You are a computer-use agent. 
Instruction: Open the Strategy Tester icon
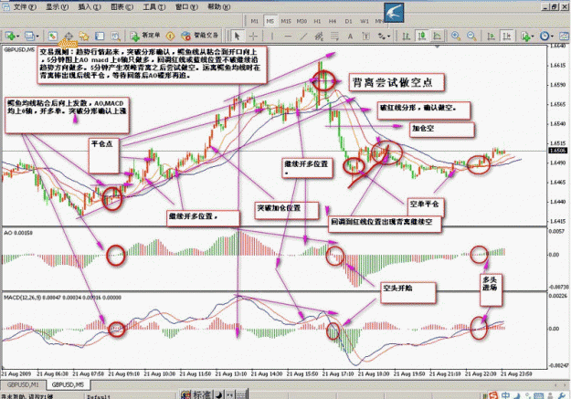(x=116, y=36)
